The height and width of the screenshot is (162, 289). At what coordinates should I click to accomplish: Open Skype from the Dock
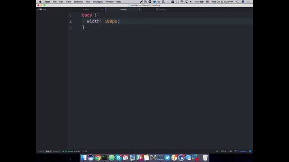[x=118, y=157]
